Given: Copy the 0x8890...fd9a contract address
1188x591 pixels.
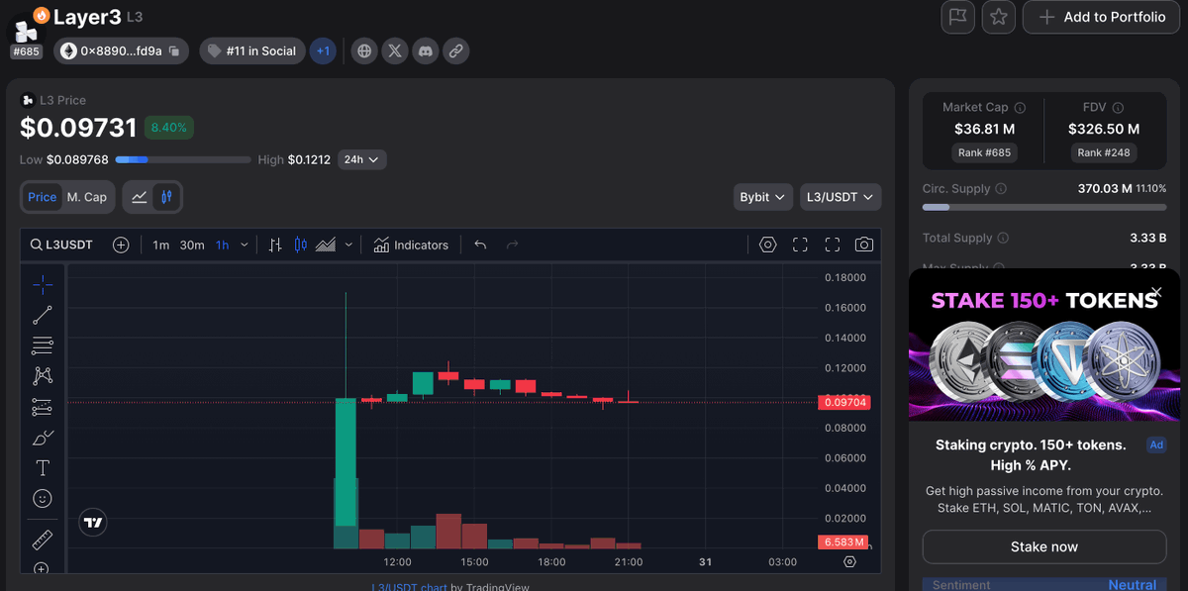Looking at the screenshot, I should click(174, 50).
